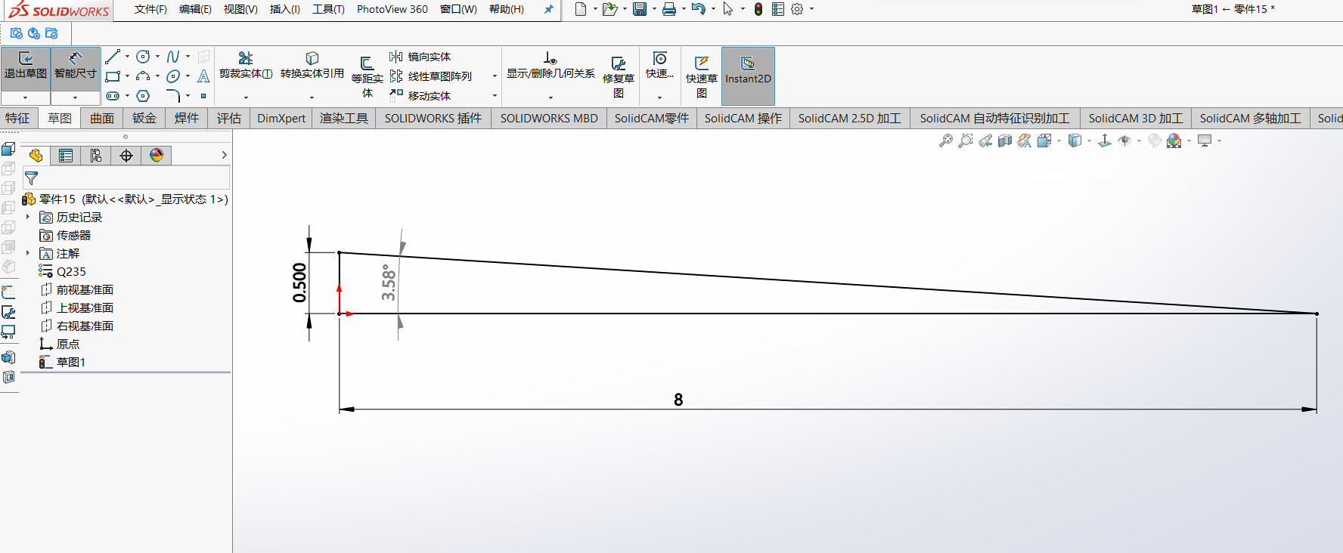Open the 工具(T) menu
The image size is (1343, 553).
[x=328, y=9]
